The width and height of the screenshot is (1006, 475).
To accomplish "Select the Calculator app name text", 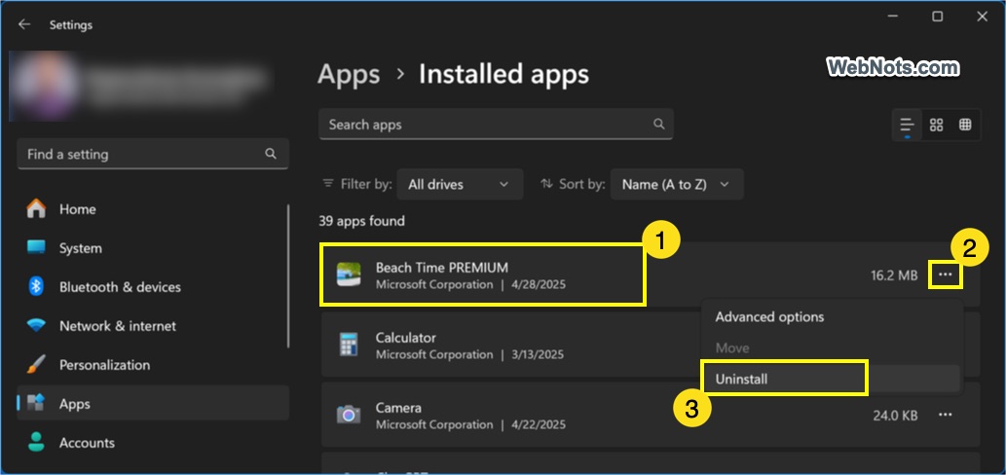I will pyautogui.click(x=405, y=337).
